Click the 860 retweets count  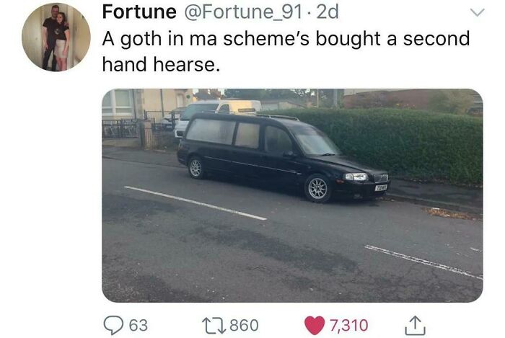(x=244, y=325)
